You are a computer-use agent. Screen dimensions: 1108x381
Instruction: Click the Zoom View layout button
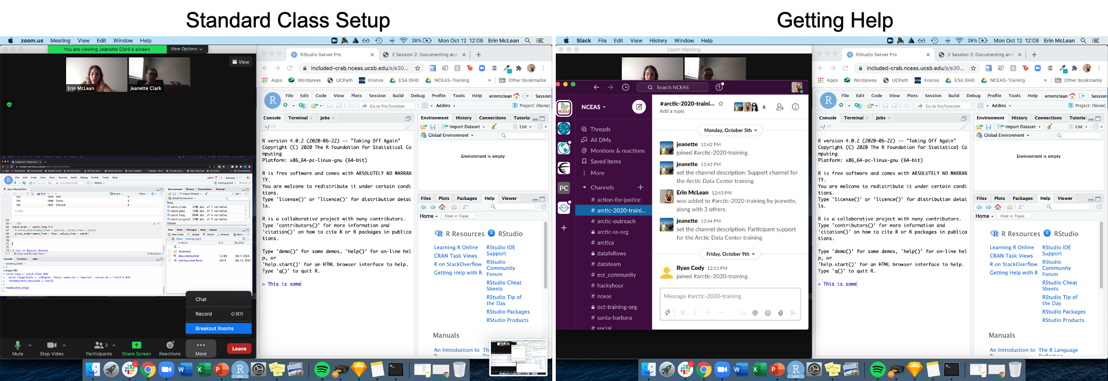[x=241, y=62]
